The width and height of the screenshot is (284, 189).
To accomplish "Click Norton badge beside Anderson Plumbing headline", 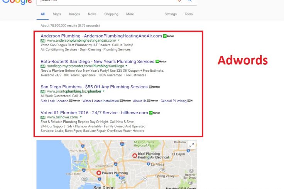I will pyautogui.click(x=169, y=36).
